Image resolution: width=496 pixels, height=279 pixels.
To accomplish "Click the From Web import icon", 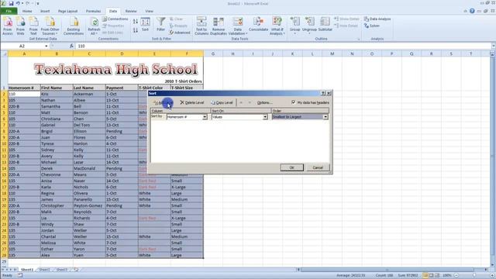I will click(x=21, y=26).
